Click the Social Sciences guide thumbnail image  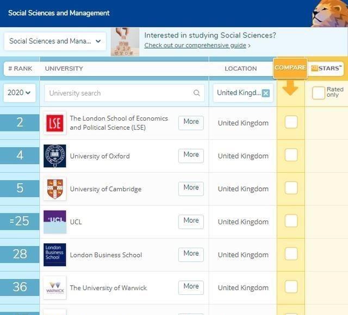[x=125, y=42]
